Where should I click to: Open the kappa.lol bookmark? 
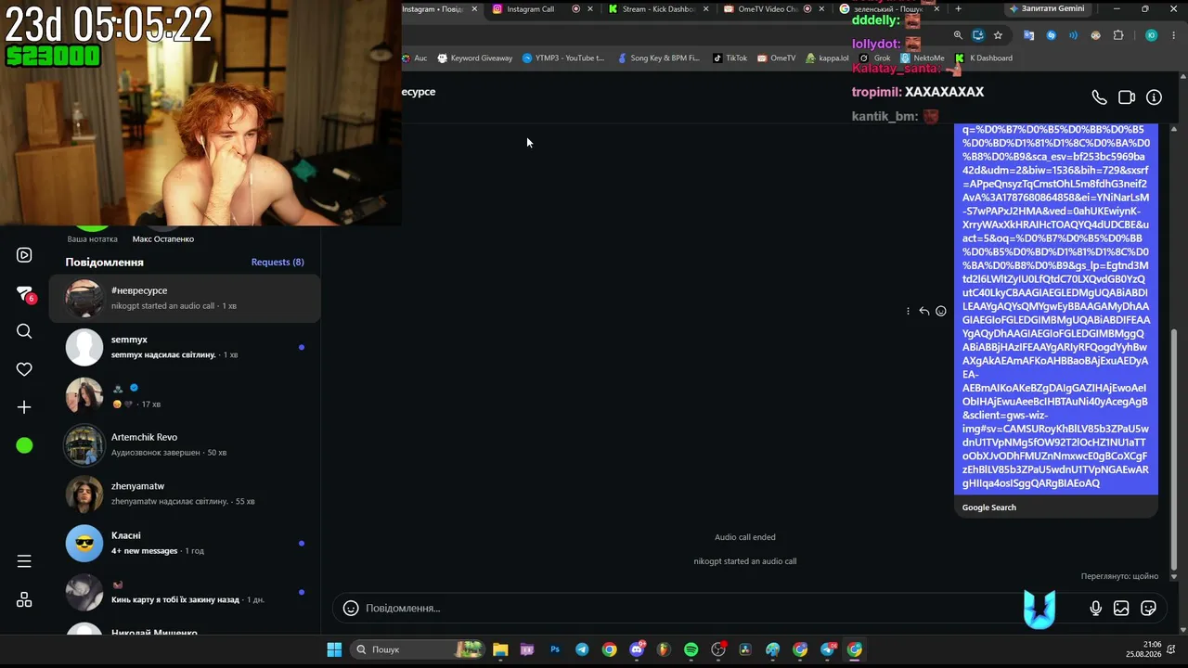coord(827,58)
